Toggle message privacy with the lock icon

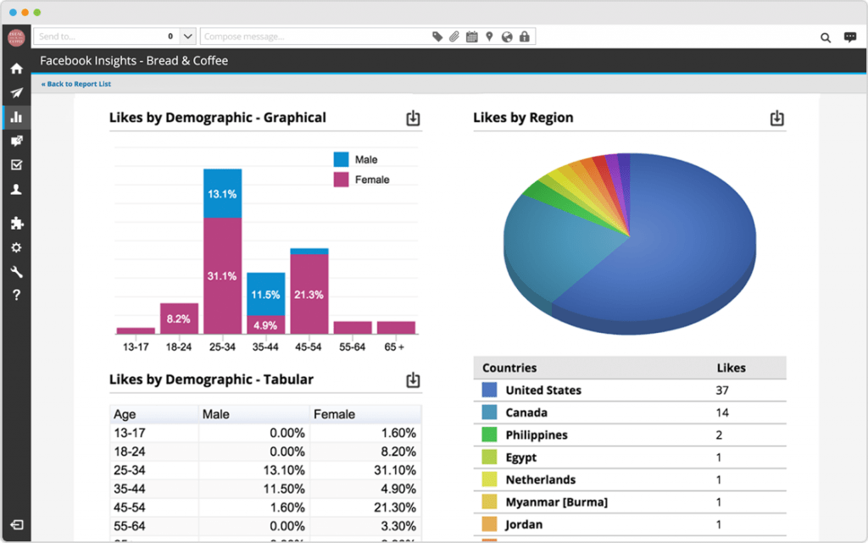524,36
